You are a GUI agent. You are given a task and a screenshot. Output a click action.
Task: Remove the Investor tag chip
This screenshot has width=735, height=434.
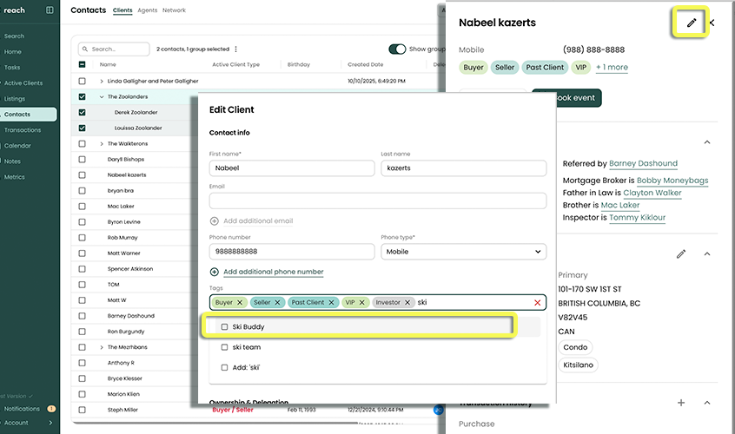click(407, 303)
